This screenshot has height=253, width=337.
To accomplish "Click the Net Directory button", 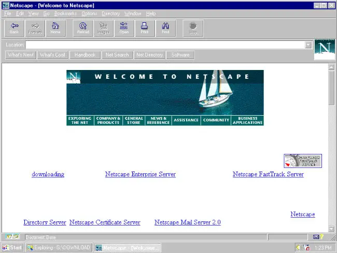I will click(150, 55).
